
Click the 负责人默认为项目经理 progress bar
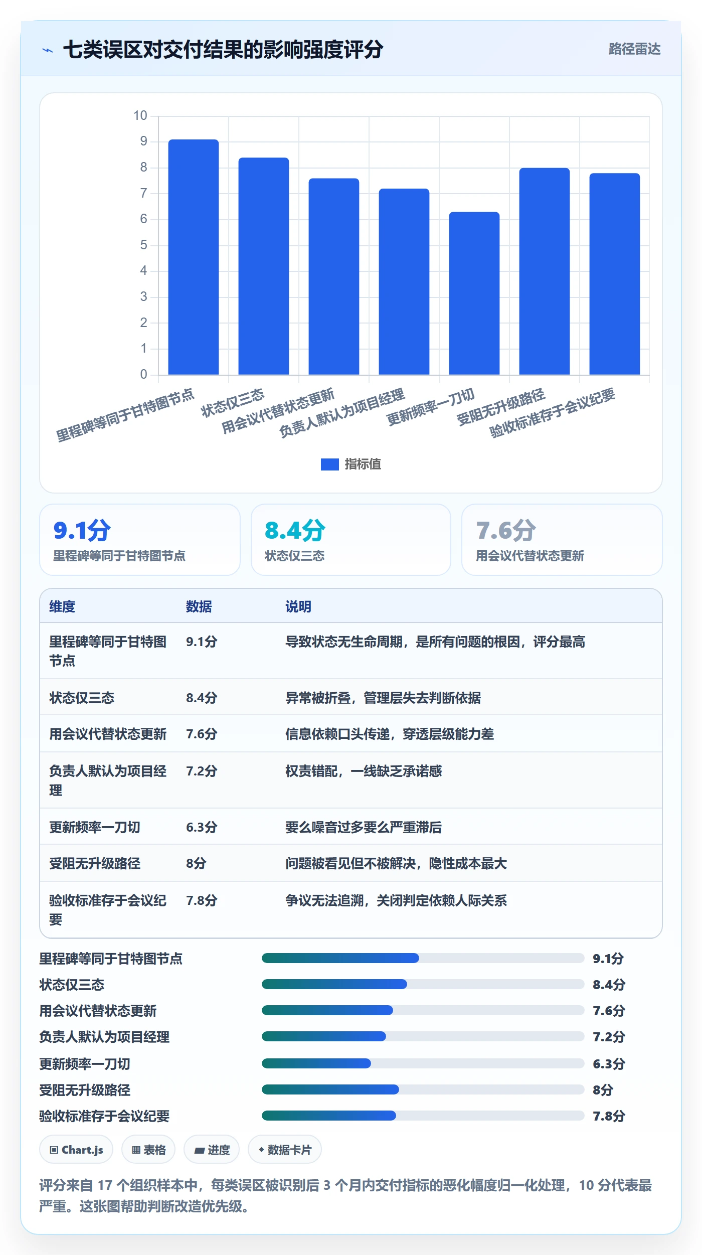[423, 1036]
